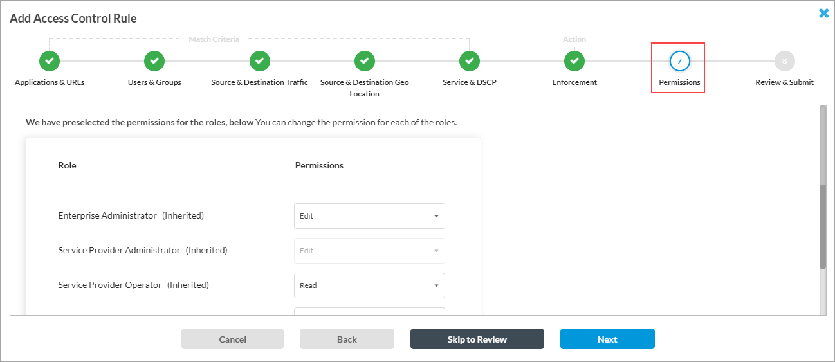
Task: Expand Enterprise Administrator permissions dropdown
Action: [369, 216]
